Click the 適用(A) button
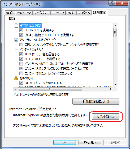This screenshot has height=149, width=130. (115, 142)
